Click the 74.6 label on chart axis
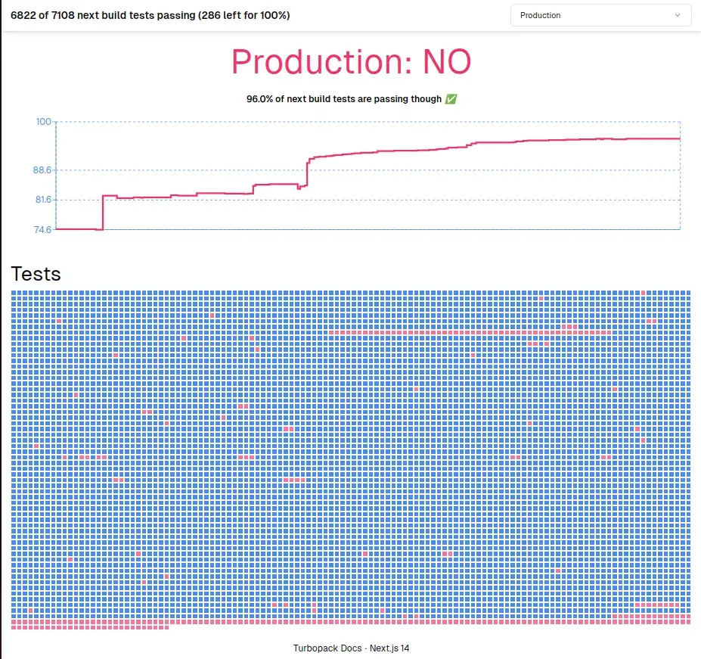The height and width of the screenshot is (659, 701). click(x=42, y=229)
